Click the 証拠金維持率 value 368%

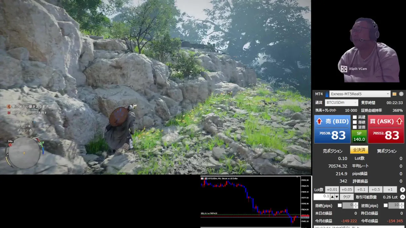397,111
